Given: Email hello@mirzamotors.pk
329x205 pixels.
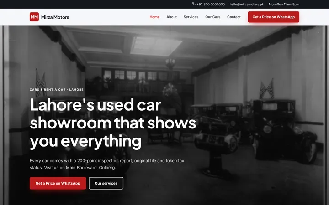Looking at the screenshot, I should coord(247,4).
